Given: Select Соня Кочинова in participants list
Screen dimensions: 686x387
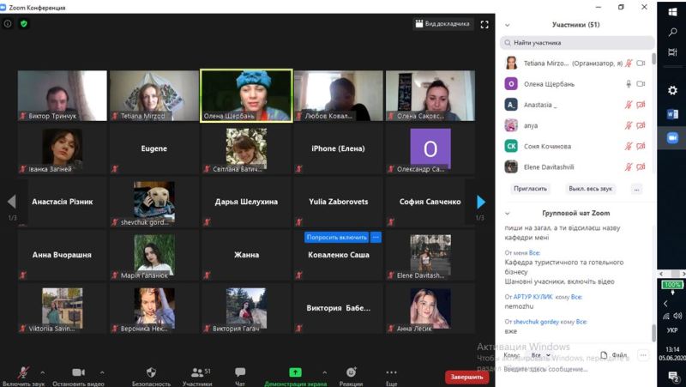Looking at the screenshot, I should click(x=575, y=146).
